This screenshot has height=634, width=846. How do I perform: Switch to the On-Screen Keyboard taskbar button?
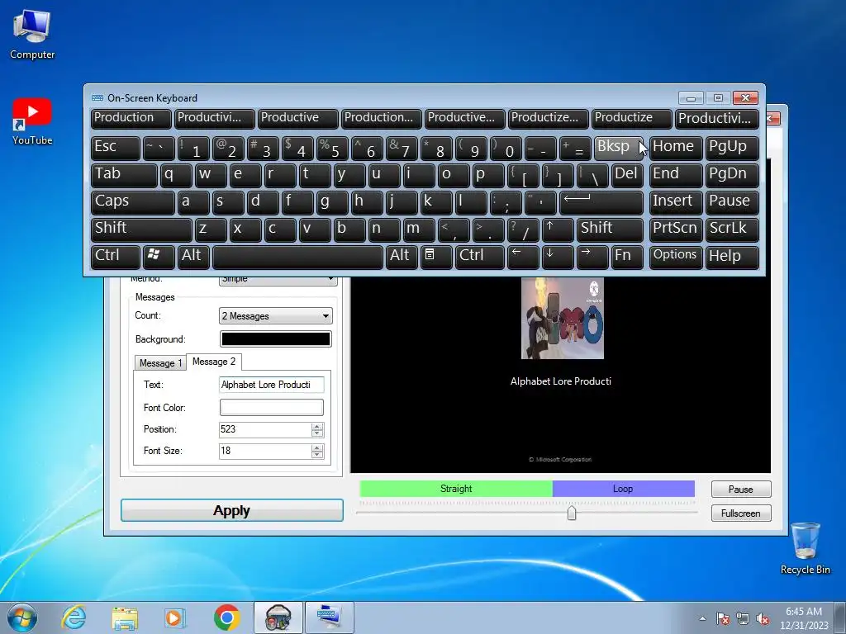(x=329, y=617)
